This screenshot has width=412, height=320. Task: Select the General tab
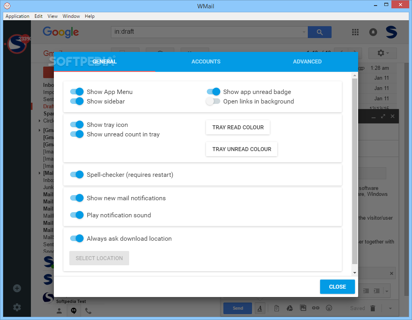[105, 61]
